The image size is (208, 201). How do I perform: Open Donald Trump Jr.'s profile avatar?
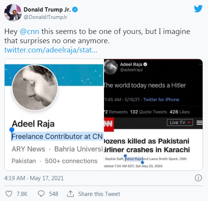click(13, 13)
